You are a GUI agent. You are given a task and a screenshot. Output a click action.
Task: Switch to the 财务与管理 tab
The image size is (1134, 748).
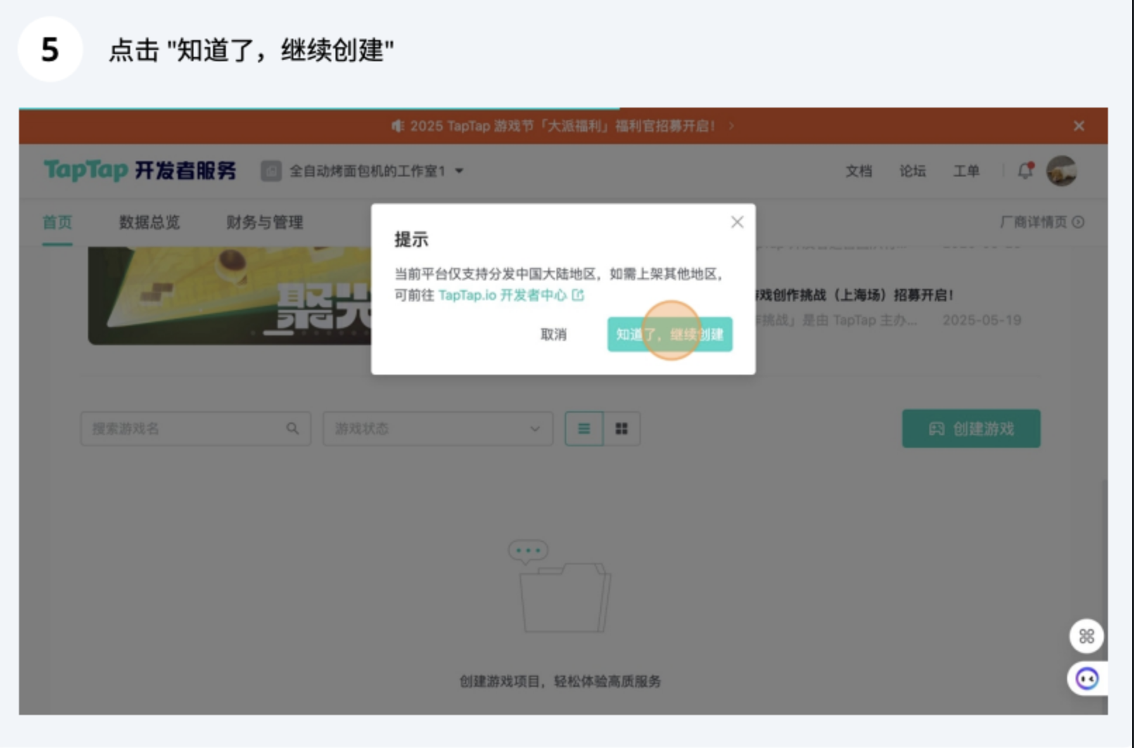pyautogui.click(x=265, y=222)
